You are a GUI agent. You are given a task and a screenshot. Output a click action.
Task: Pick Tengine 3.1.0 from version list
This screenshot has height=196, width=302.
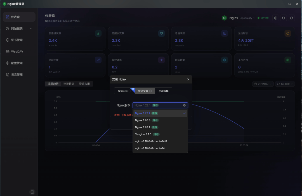143,134
